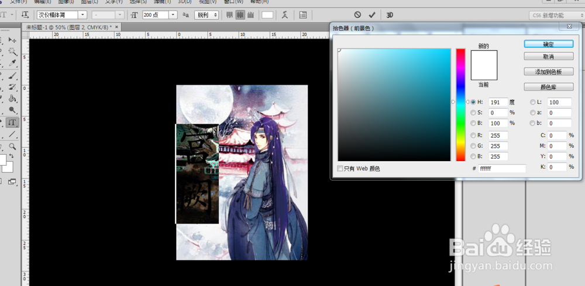The image size is (585, 286).
Task: Click the 3D text button
Action: (390, 15)
